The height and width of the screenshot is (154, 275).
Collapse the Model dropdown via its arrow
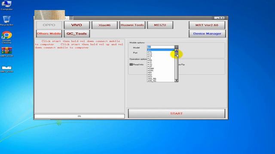176,47
